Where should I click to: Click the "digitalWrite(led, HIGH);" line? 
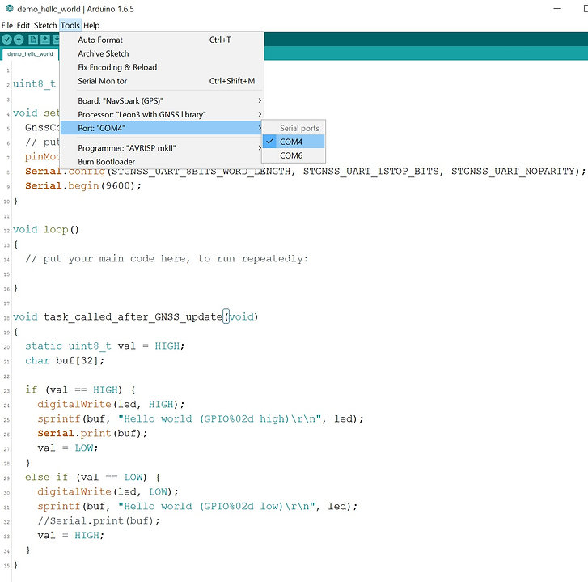pyautogui.click(x=111, y=404)
